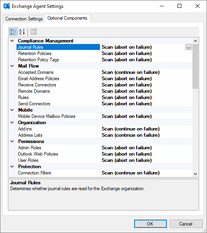This screenshot has width=207, height=233.
Task: Click the Cancel button
Action: point(186,224)
